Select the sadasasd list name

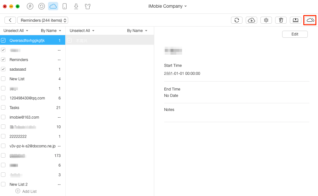(x=18, y=69)
